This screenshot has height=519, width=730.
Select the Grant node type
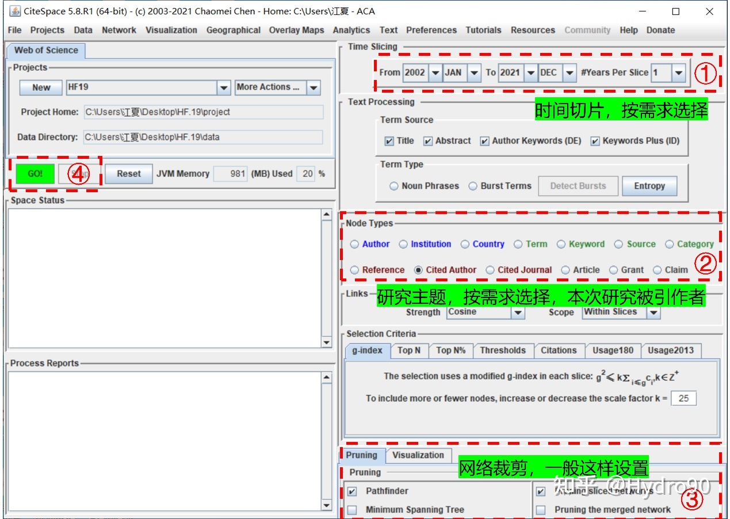click(x=613, y=270)
